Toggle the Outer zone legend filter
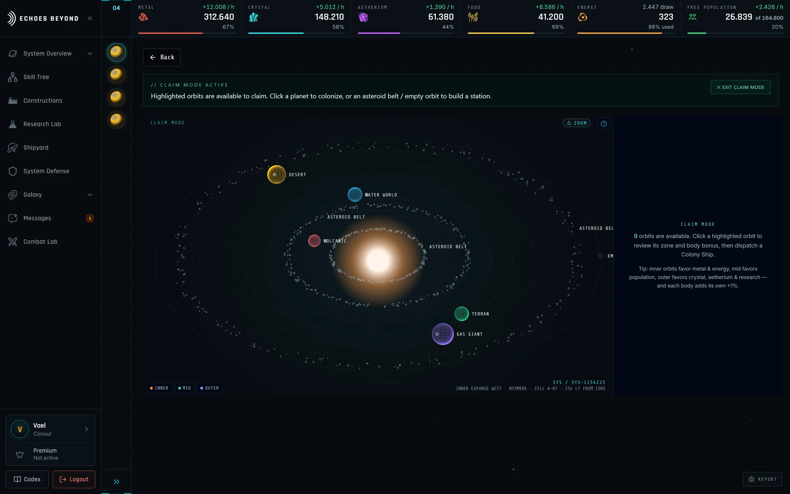The image size is (790, 494). 210,388
